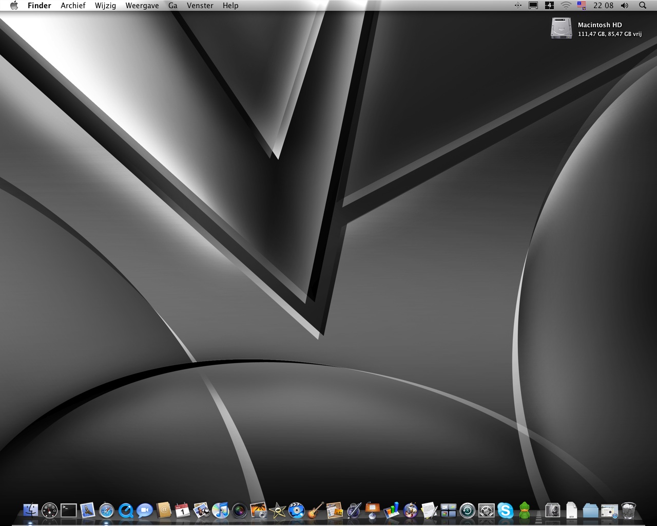Open the Trash in the dock
Screen dimensions: 657x526
point(628,511)
